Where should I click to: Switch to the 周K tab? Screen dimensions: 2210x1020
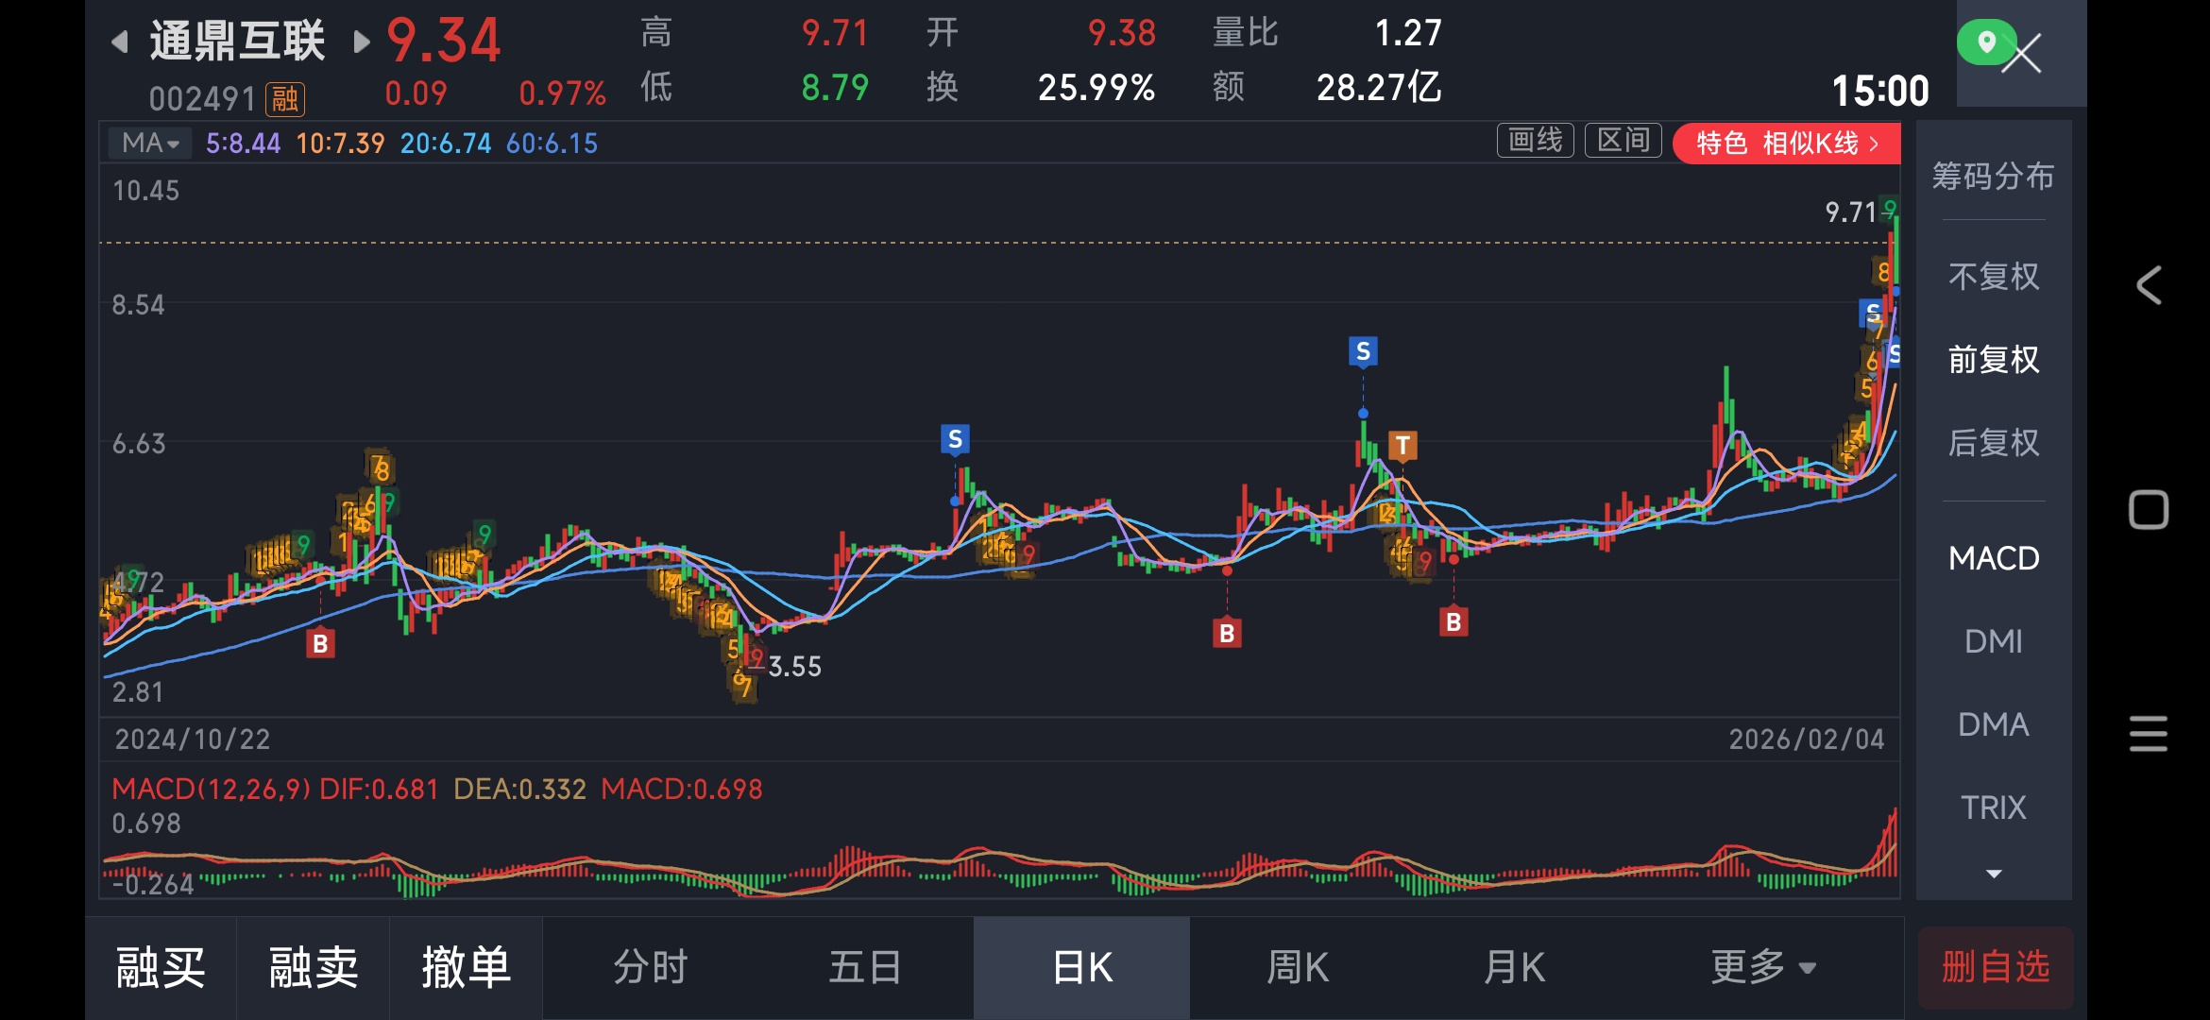(1297, 967)
